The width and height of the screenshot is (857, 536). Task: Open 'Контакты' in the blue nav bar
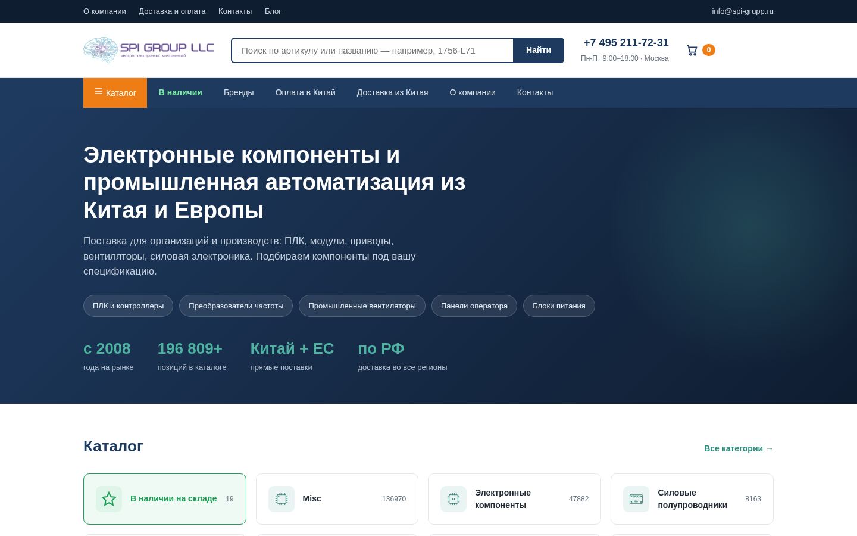535,92
